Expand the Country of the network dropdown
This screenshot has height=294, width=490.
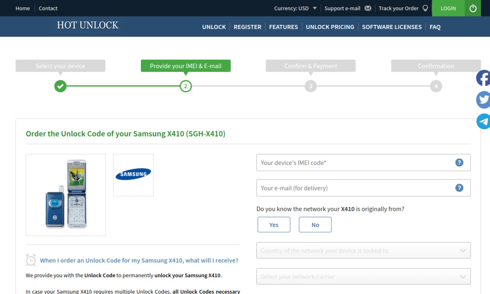(x=363, y=250)
